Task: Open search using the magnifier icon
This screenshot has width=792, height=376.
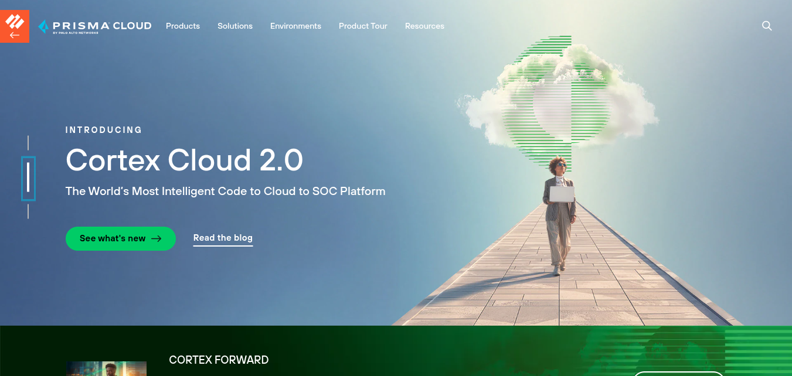Action: pos(767,26)
